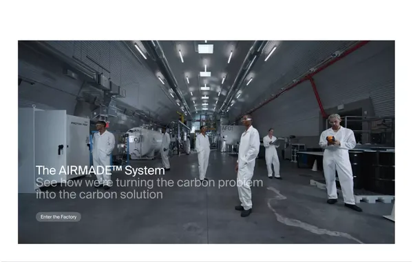413x262 pixels.
Task: Click the Enter the Factory button
Action: point(59,216)
